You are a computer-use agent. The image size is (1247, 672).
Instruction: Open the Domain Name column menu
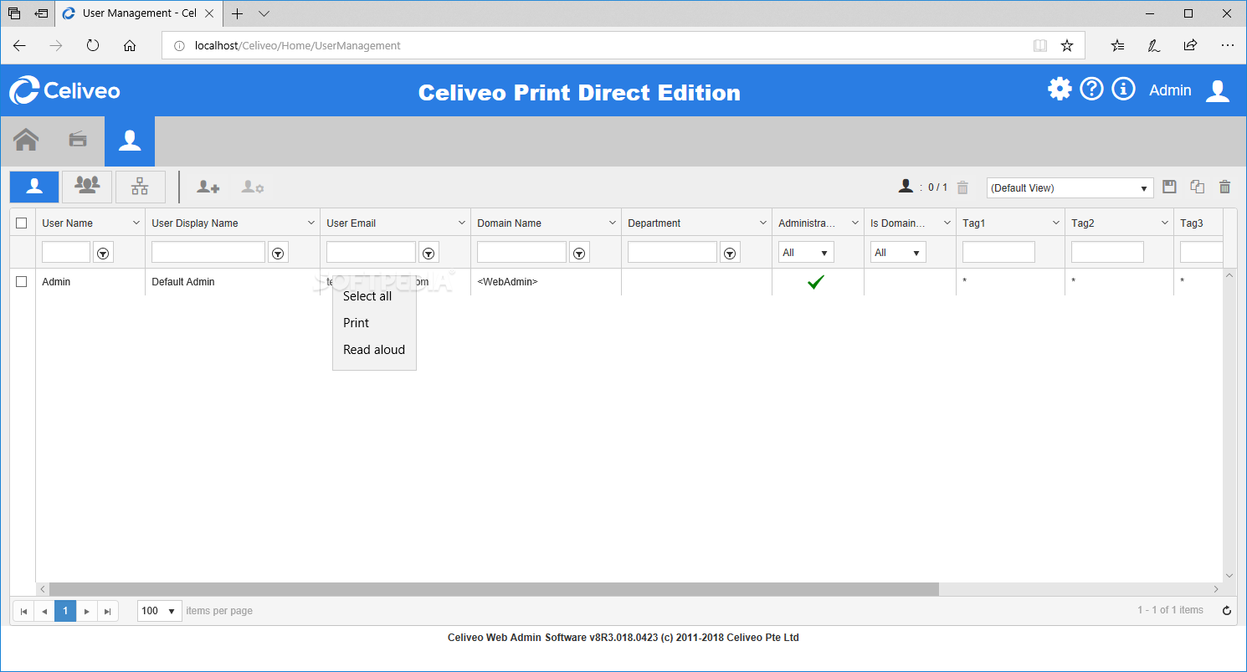(613, 223)
